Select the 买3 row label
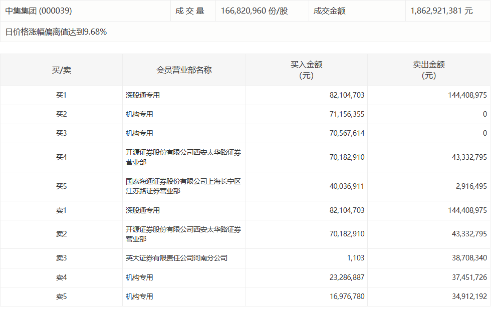The width and height of the screenshot is (493, 311). [61, 134]
